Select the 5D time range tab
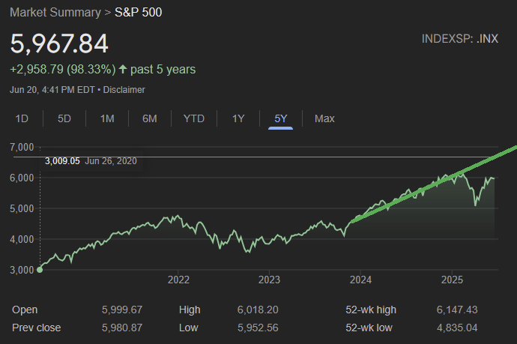 pos(64,118)
